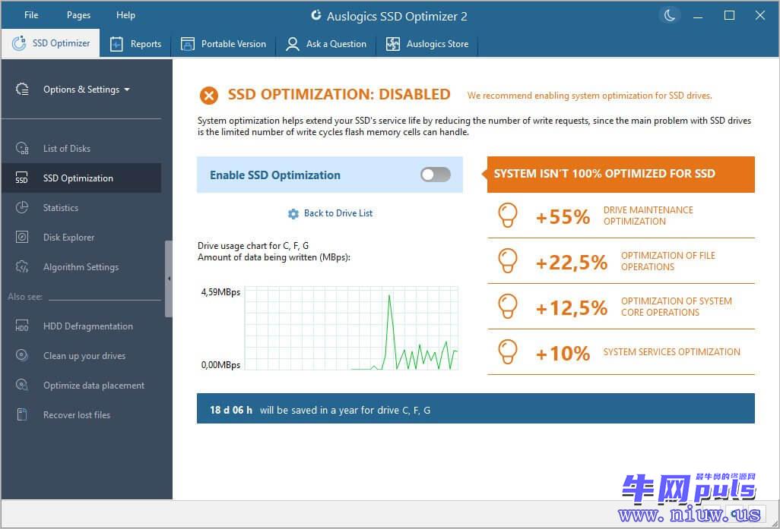780x529 pixels.
Task: Click the orange System Isn't 100% Optimized banner
Action: click(621, 174)
